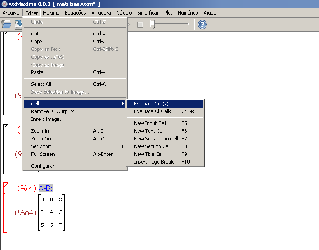This screenshot has width=319, height=250.
Task: Click the %o4 output label
Action: [x=26, y=213]
